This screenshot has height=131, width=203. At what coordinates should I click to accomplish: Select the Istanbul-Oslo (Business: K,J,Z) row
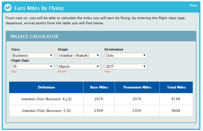pos(101,99)
